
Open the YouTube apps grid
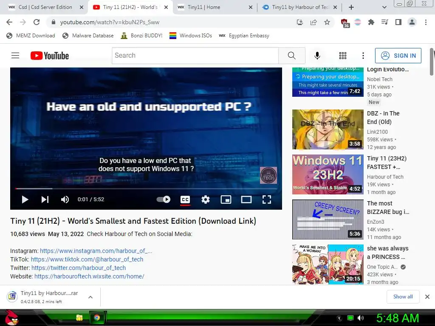pos(343,56)
